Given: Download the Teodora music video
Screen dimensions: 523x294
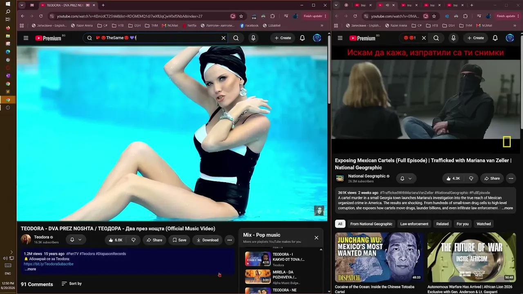Looking at the screenshot, I should click(x=208, y=240).
